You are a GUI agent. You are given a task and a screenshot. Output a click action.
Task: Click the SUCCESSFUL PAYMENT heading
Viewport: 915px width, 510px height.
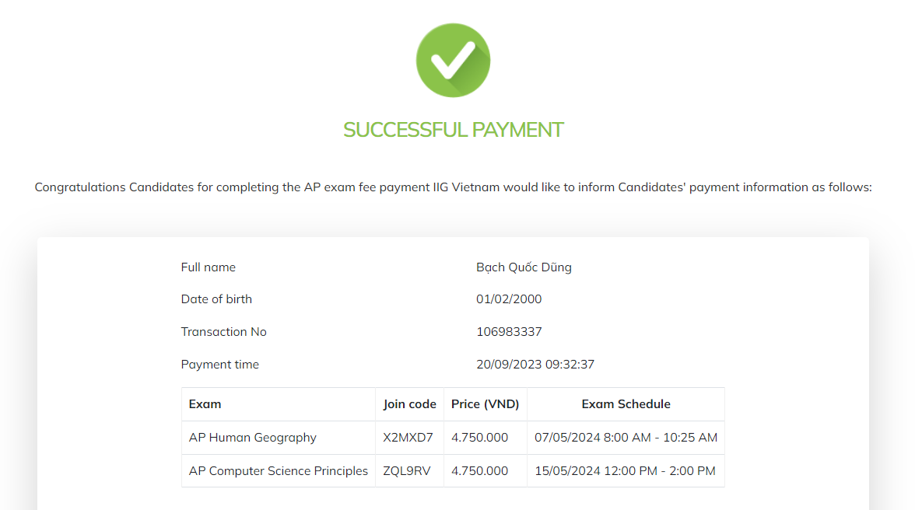(x=453, y=130)
